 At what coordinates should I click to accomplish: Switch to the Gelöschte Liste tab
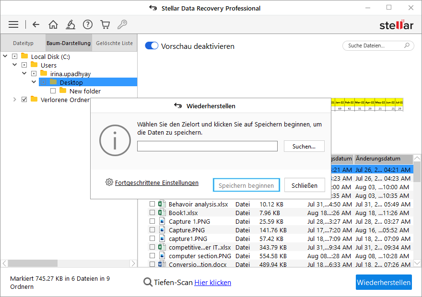pyautogui.click(x=115, y=43)
